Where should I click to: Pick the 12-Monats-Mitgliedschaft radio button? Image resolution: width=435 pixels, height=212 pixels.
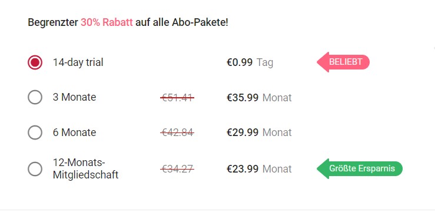(x=35, y=168)
